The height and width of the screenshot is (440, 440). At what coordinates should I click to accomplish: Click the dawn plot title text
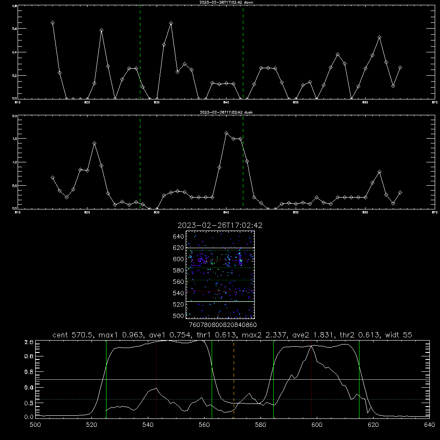click(226, 2)
